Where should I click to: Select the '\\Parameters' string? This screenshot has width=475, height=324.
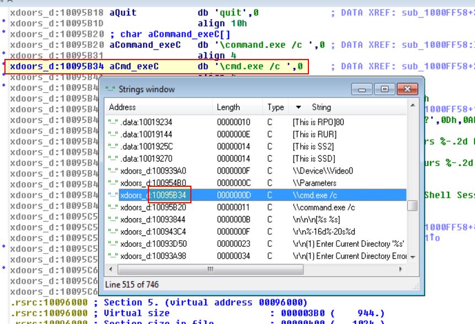pyautogui.click(x=314, y=183)
